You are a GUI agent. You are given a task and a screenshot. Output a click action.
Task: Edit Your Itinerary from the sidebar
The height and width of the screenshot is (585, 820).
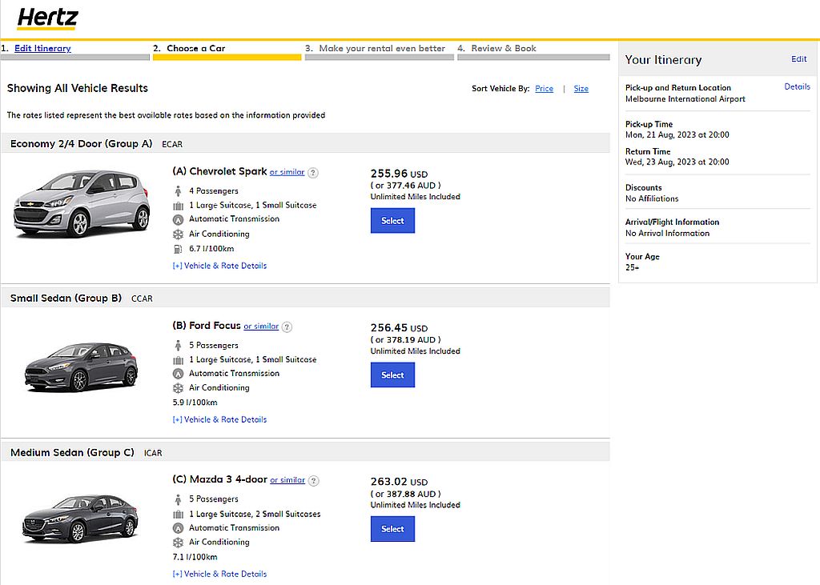click(798, 59)
